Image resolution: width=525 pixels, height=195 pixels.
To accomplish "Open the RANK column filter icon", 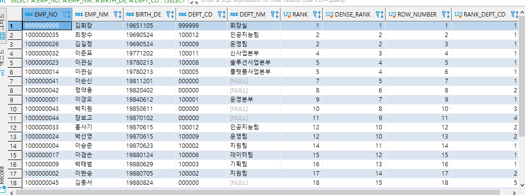I will tap(315, 15).
